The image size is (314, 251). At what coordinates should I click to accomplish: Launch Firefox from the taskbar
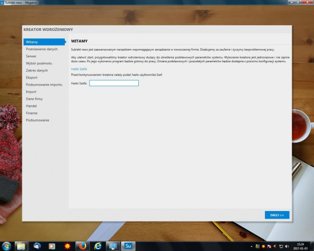point(82,246)
